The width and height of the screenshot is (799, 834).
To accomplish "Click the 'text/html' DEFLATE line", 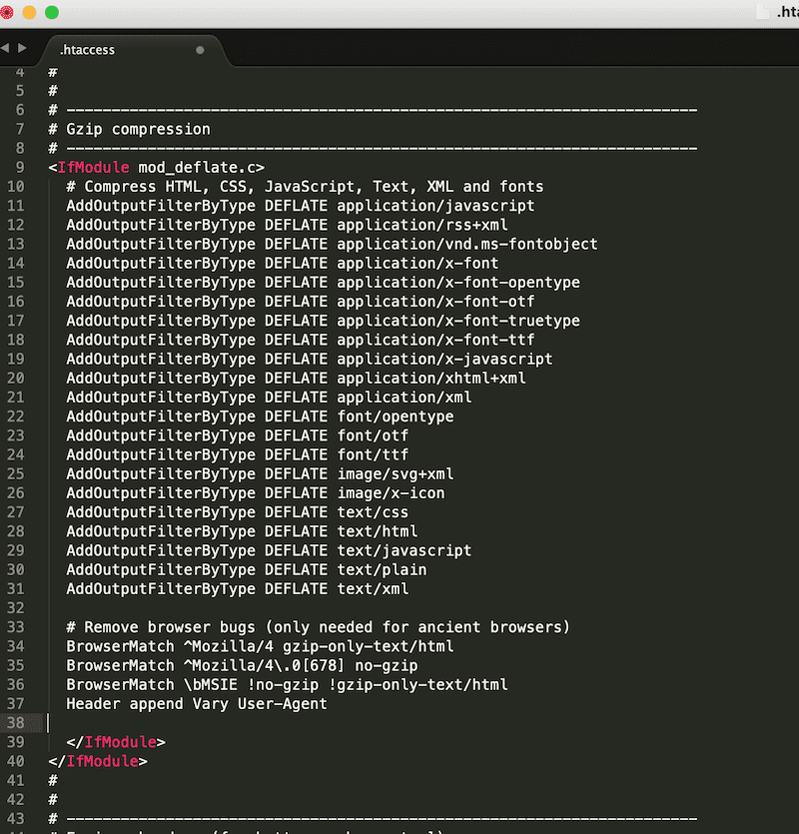I will point(242,531).
